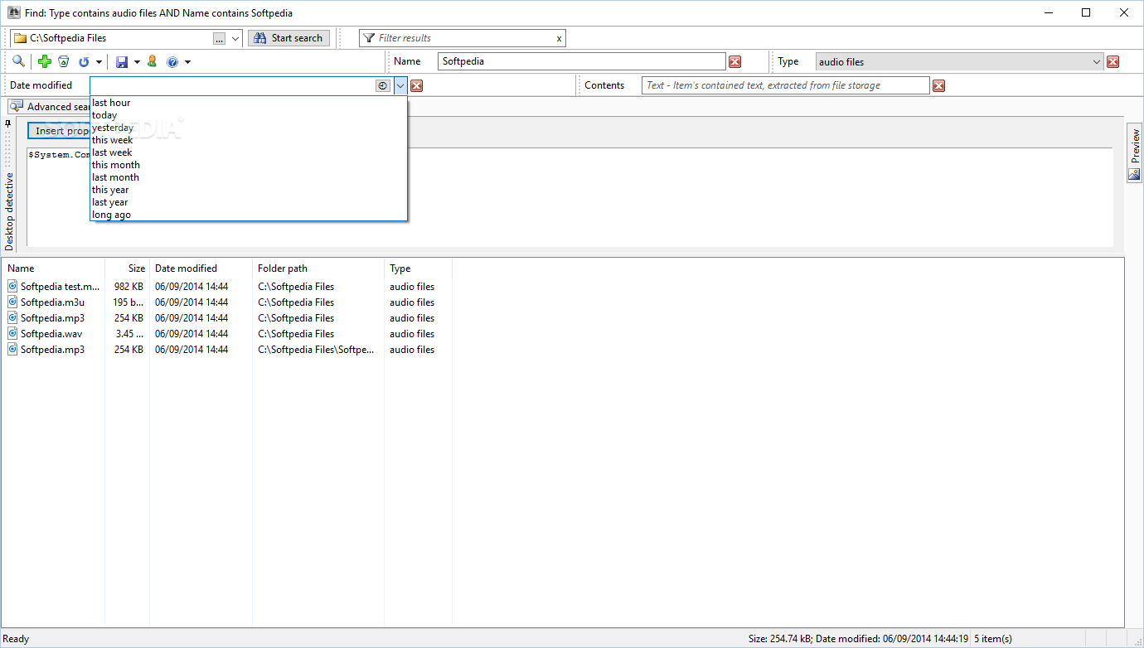Image resolution: width=1144 pixels, height=648 pixels.
Task: Select 'yesterday' from date list
Action: coord(249,128)
